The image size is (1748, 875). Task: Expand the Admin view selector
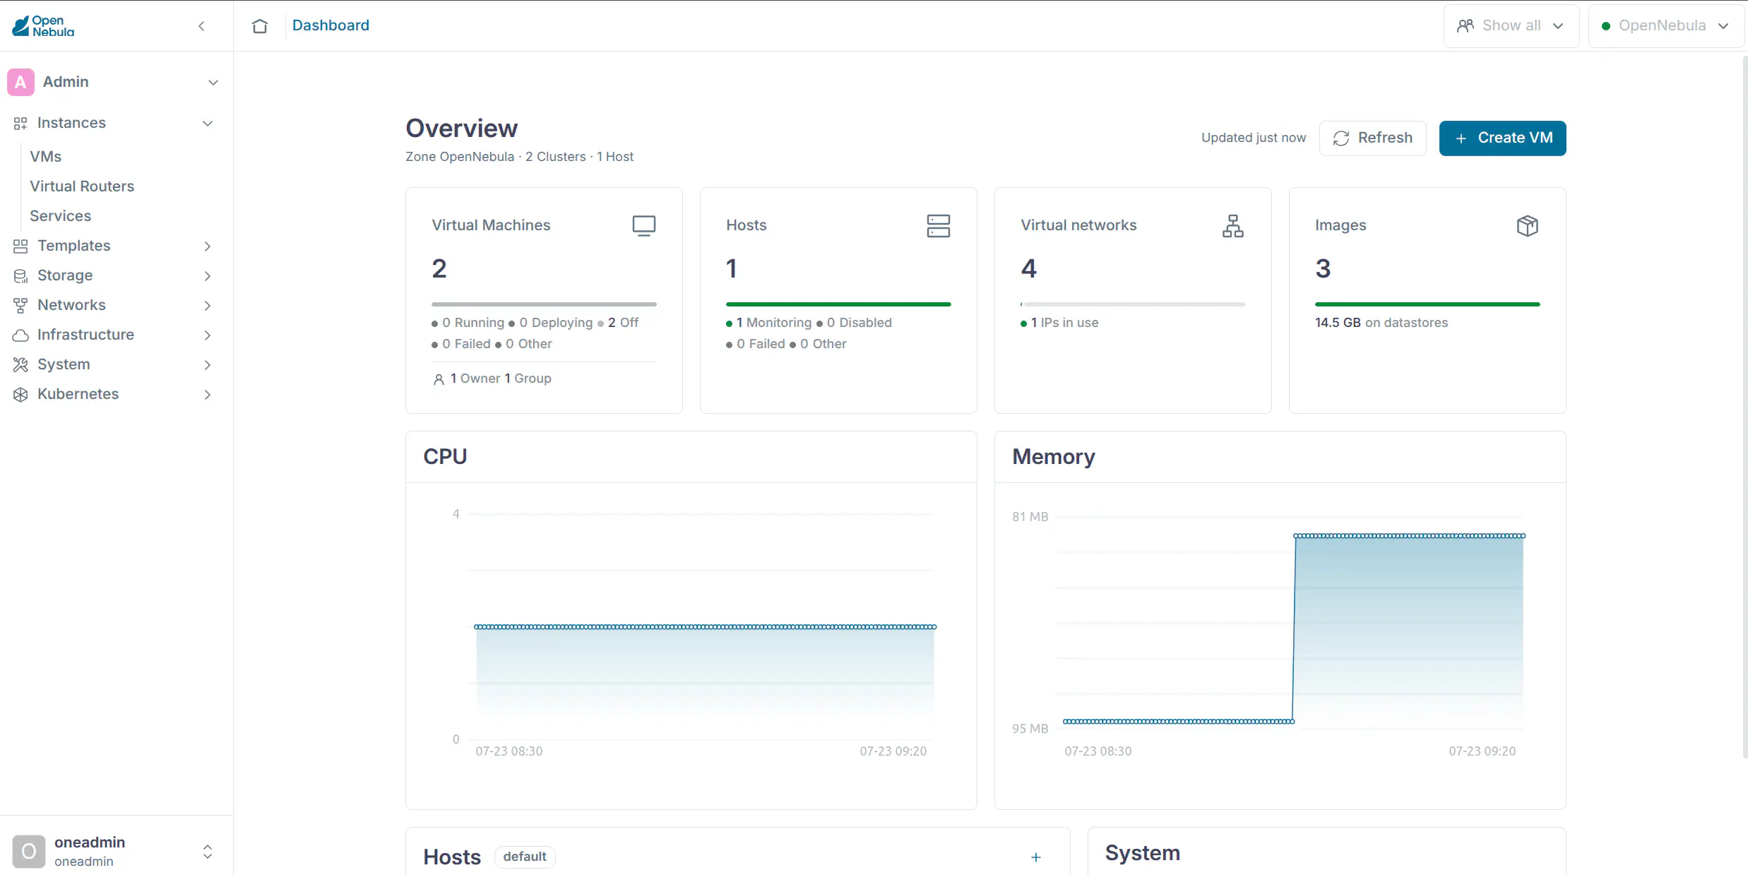213,83
